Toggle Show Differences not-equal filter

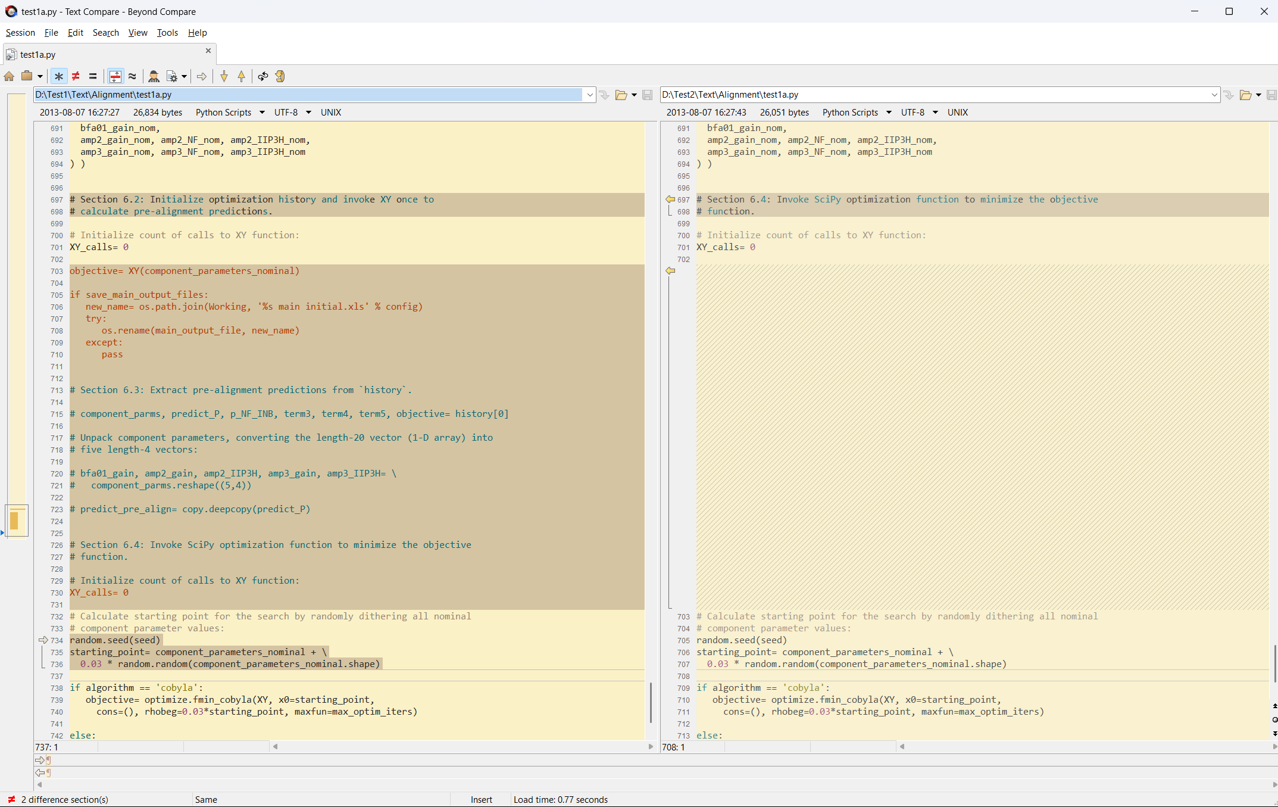[76, 76]
